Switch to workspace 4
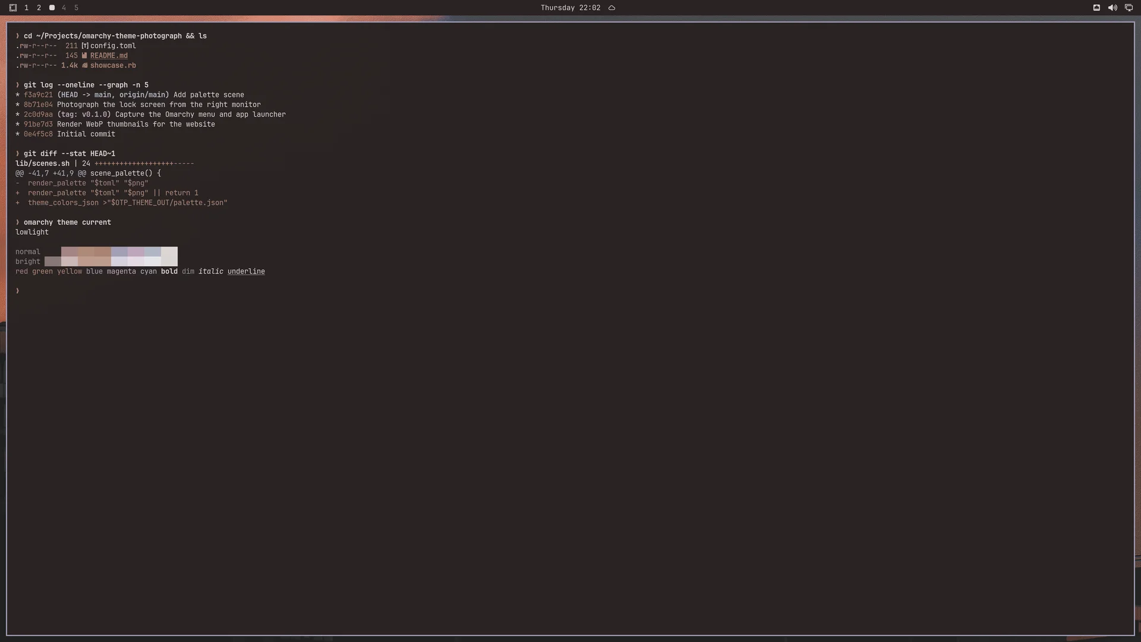Viewport: 1141px width, 642px height. point(64,8)
